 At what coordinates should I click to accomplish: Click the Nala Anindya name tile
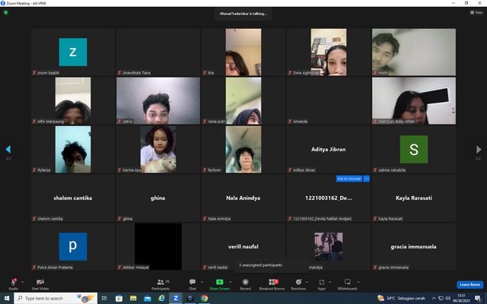pos(243,198)
